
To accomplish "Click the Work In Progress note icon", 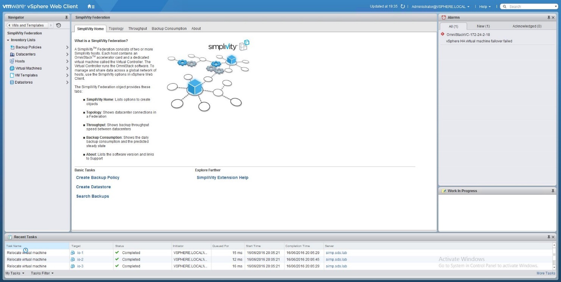I will (x=444, y=191).
